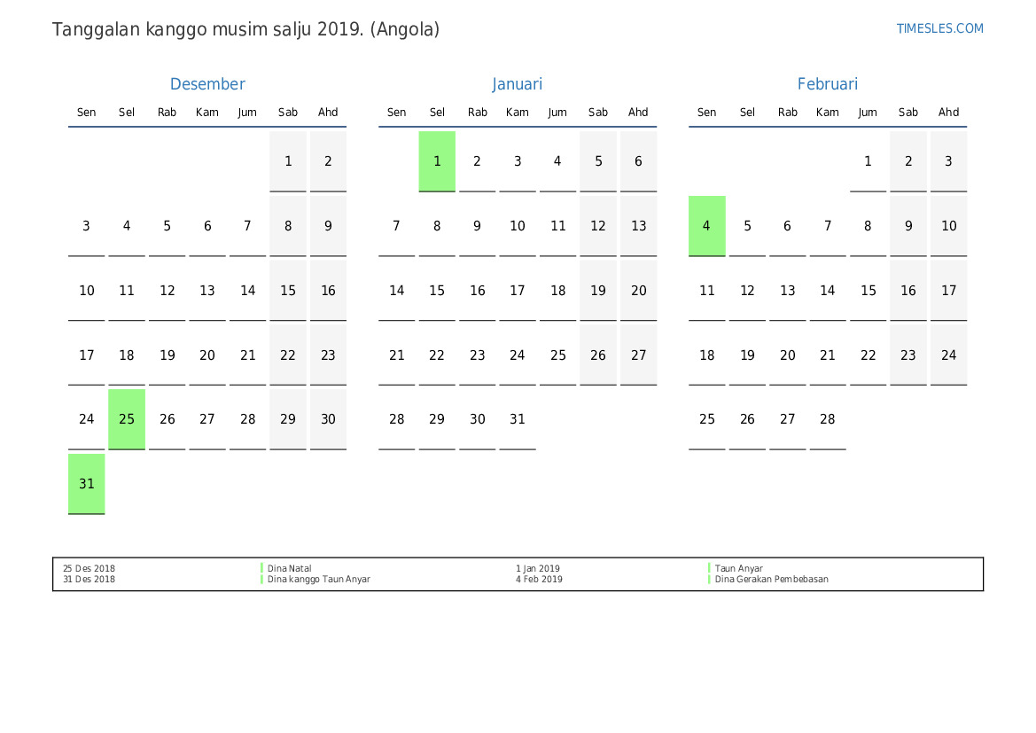This screenshot has width=1036, height=733.
Task: Select day 24 in Januari
Action: 518,355
